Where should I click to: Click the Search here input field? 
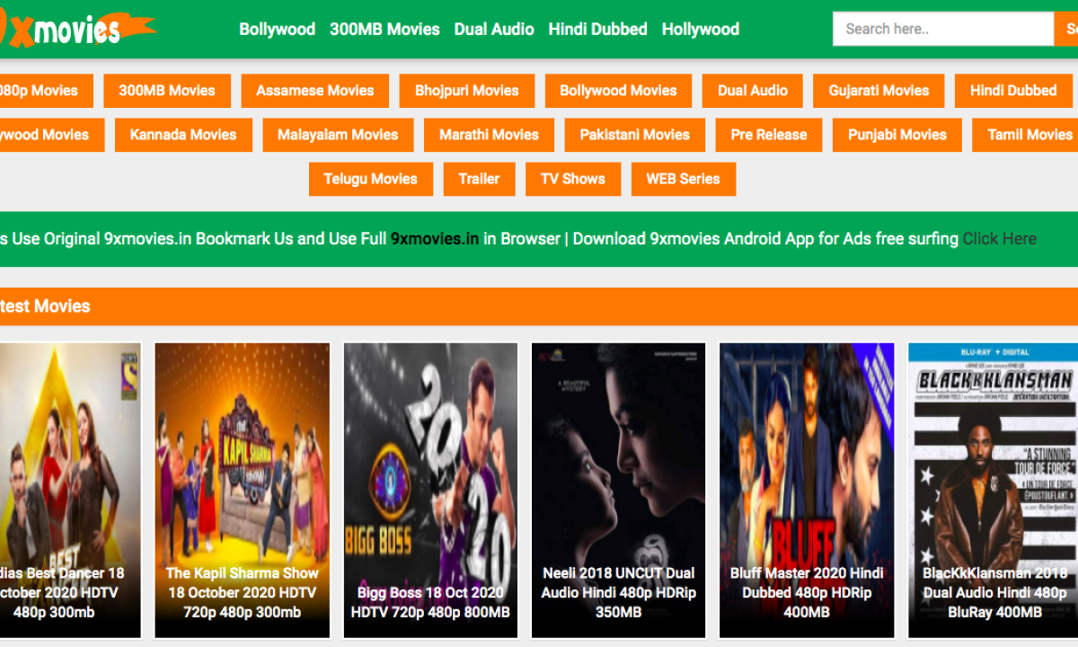point(942,29)
